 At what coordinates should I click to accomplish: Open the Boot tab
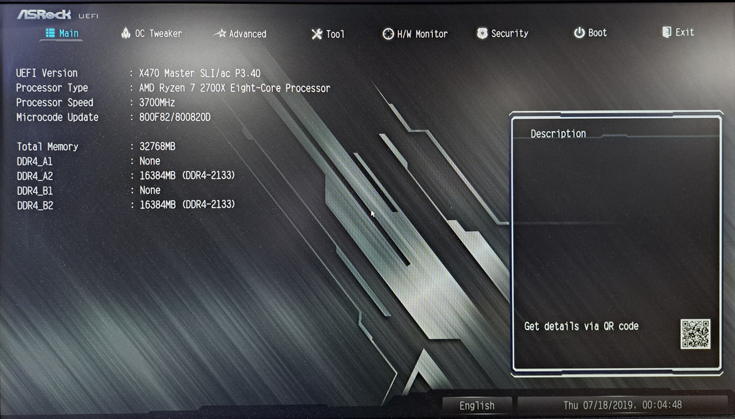(591, 33)
